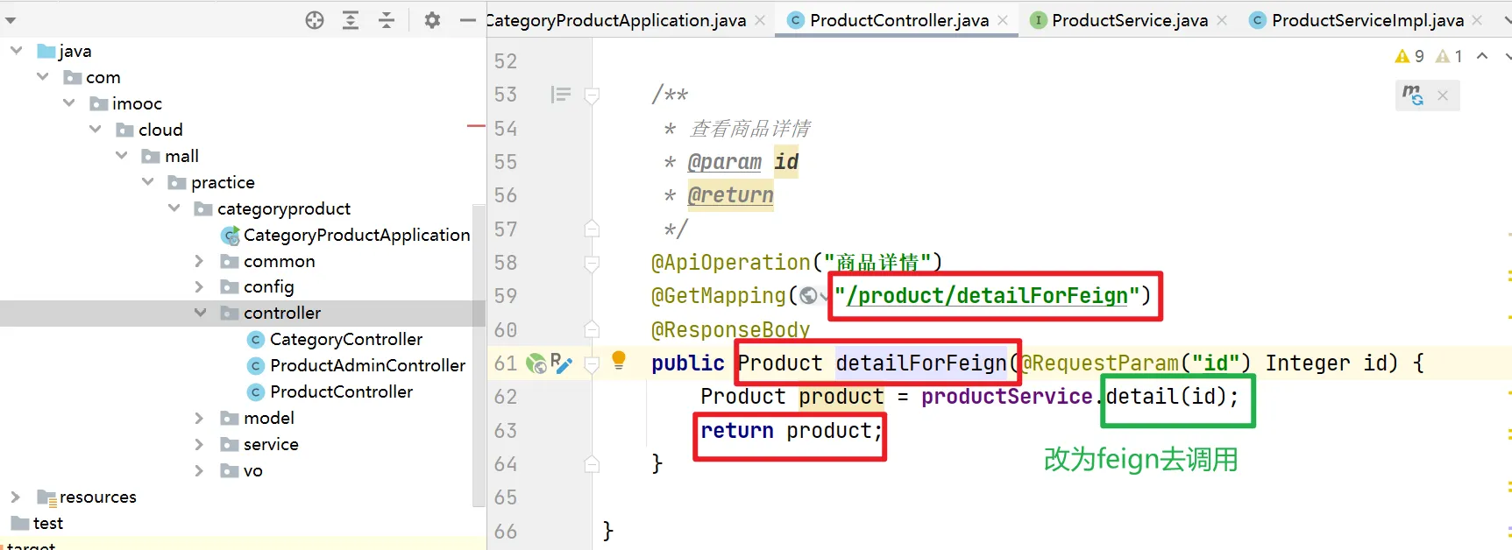Open project panel settings gear
Image resolution: width=1512 pixels, height=550 pixels.
pos(432,20)
